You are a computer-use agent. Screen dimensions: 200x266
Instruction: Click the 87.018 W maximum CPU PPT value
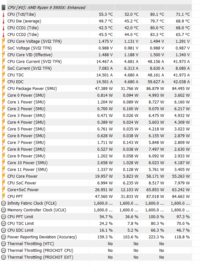click(155, 196)
